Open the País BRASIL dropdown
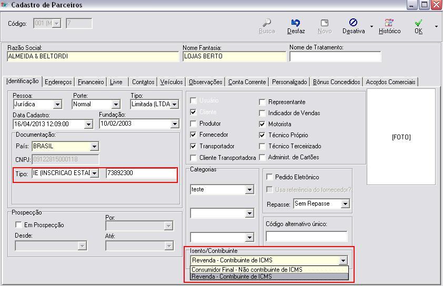Viewport: 443px width, 286px height. [94, 147]
